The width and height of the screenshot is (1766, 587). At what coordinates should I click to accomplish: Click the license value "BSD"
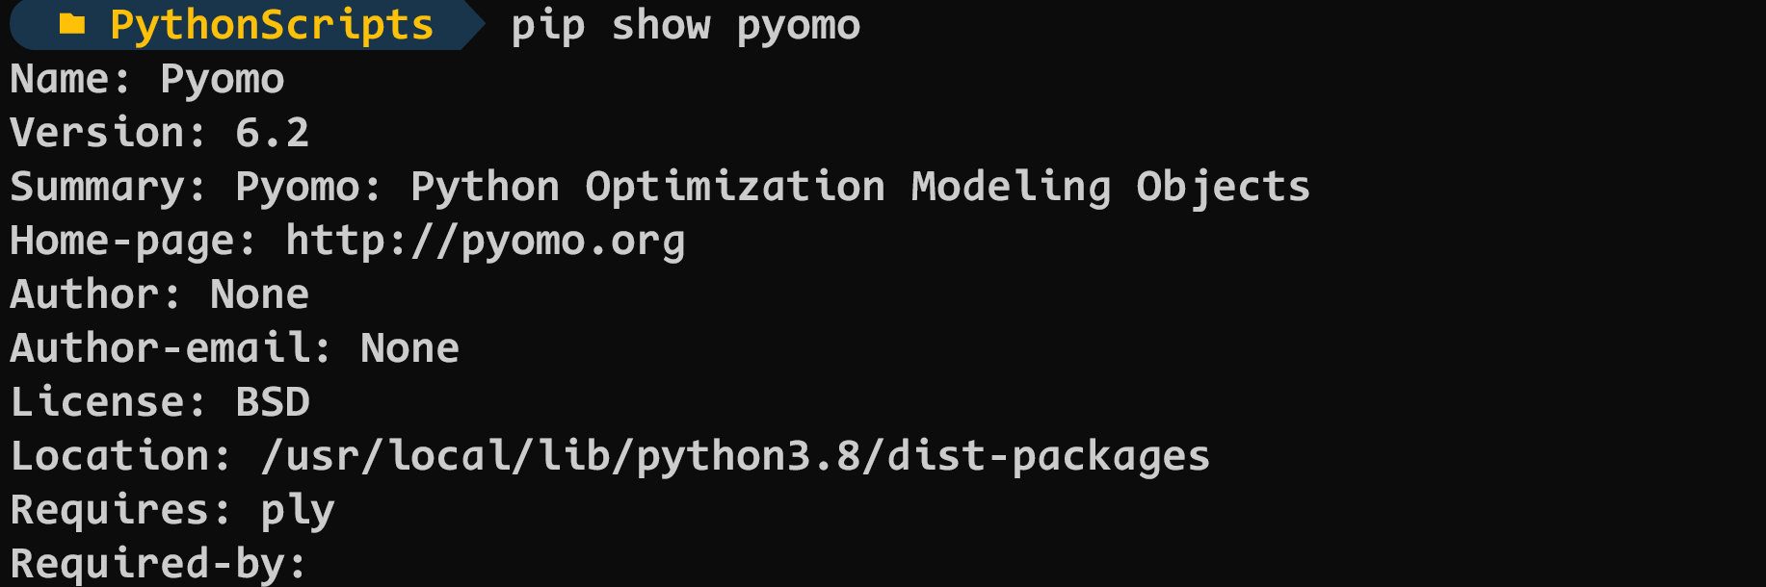click(x=273, y=402)
